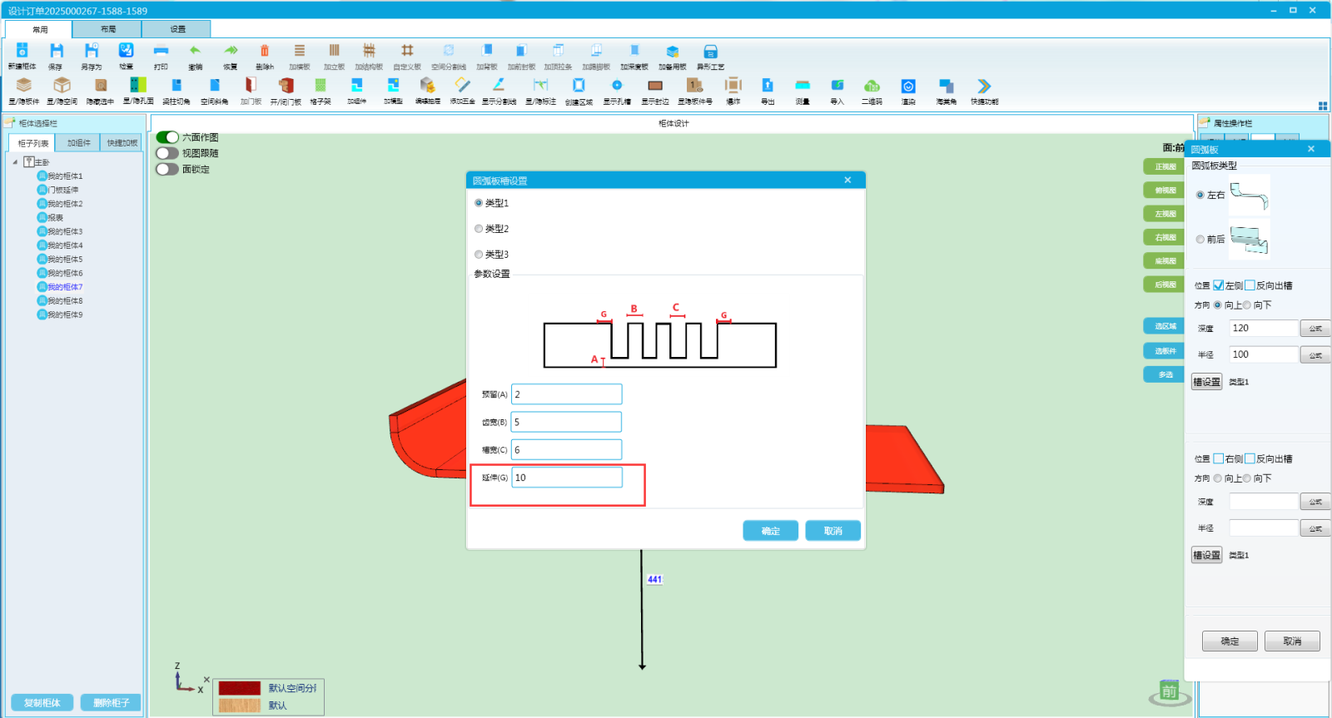Click the 正视图 view button
The image size is (1332, 718).
[x=1165, y=166]
